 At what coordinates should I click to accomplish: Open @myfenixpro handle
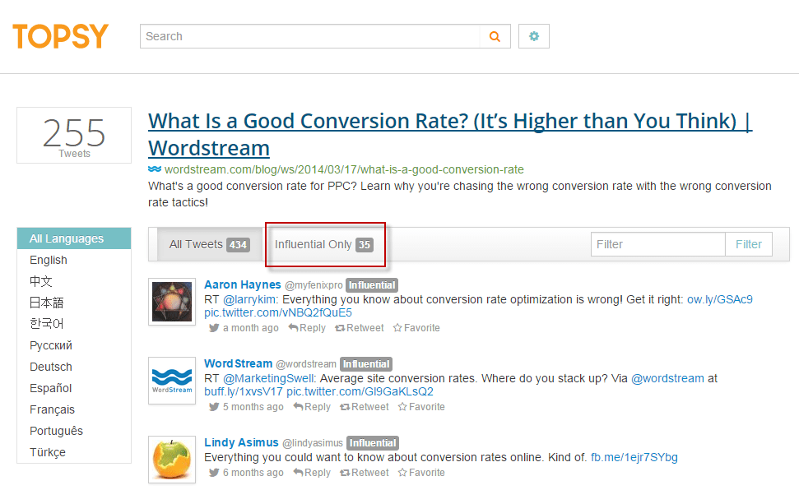click(x=314, y=285)
